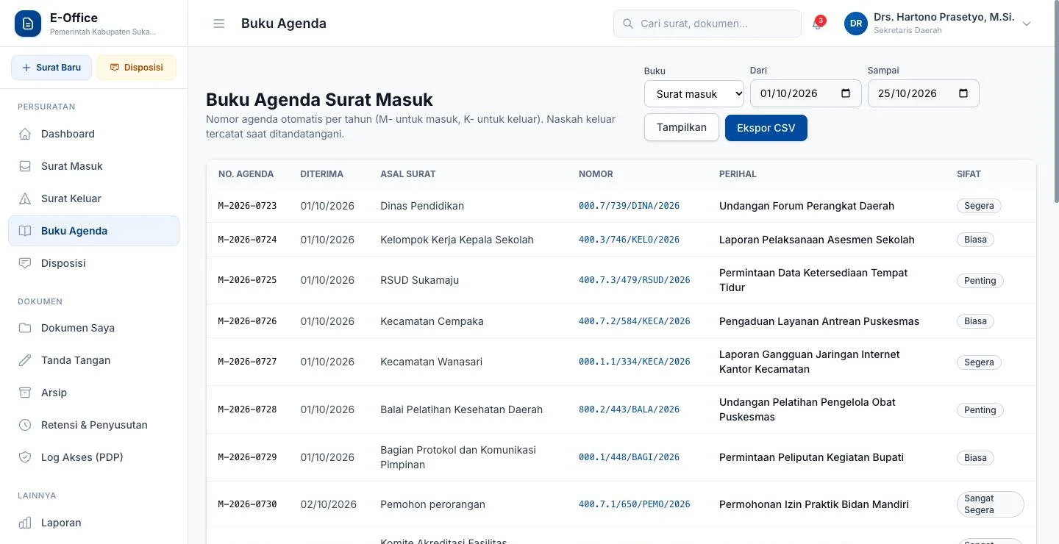The height and width of the screenshot is (544, 1059).
Task: Click the Disposisi message icon in sidebar
Action: click(x=25, y=263)
